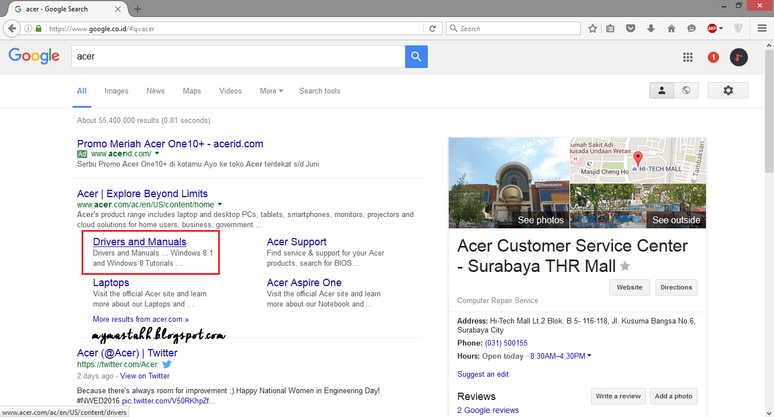Open the Laptops sitelink
774x417 pixels.
pos(111,283)
